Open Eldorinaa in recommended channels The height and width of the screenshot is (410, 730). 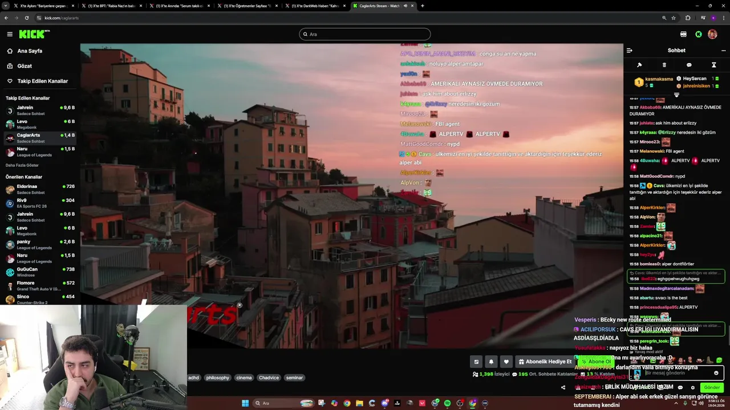[40, 189]
